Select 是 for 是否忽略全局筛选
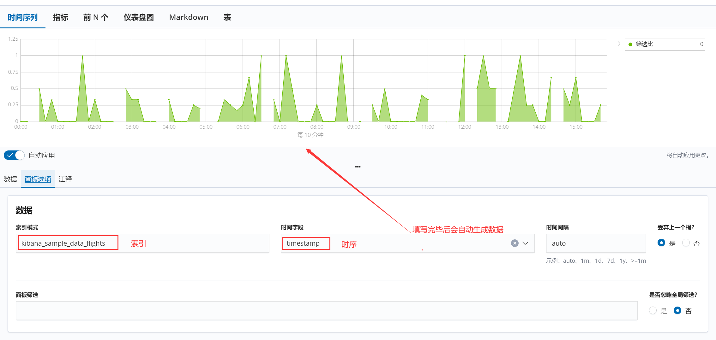The height and width of the screenshot is (340, 716). point(653,310)
